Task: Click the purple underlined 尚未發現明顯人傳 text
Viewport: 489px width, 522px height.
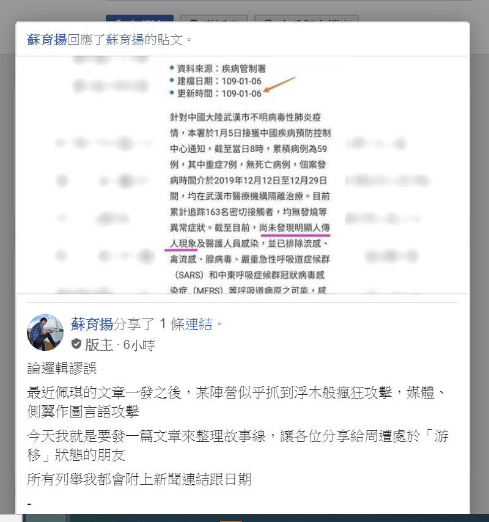Action: tap(294, 228)
